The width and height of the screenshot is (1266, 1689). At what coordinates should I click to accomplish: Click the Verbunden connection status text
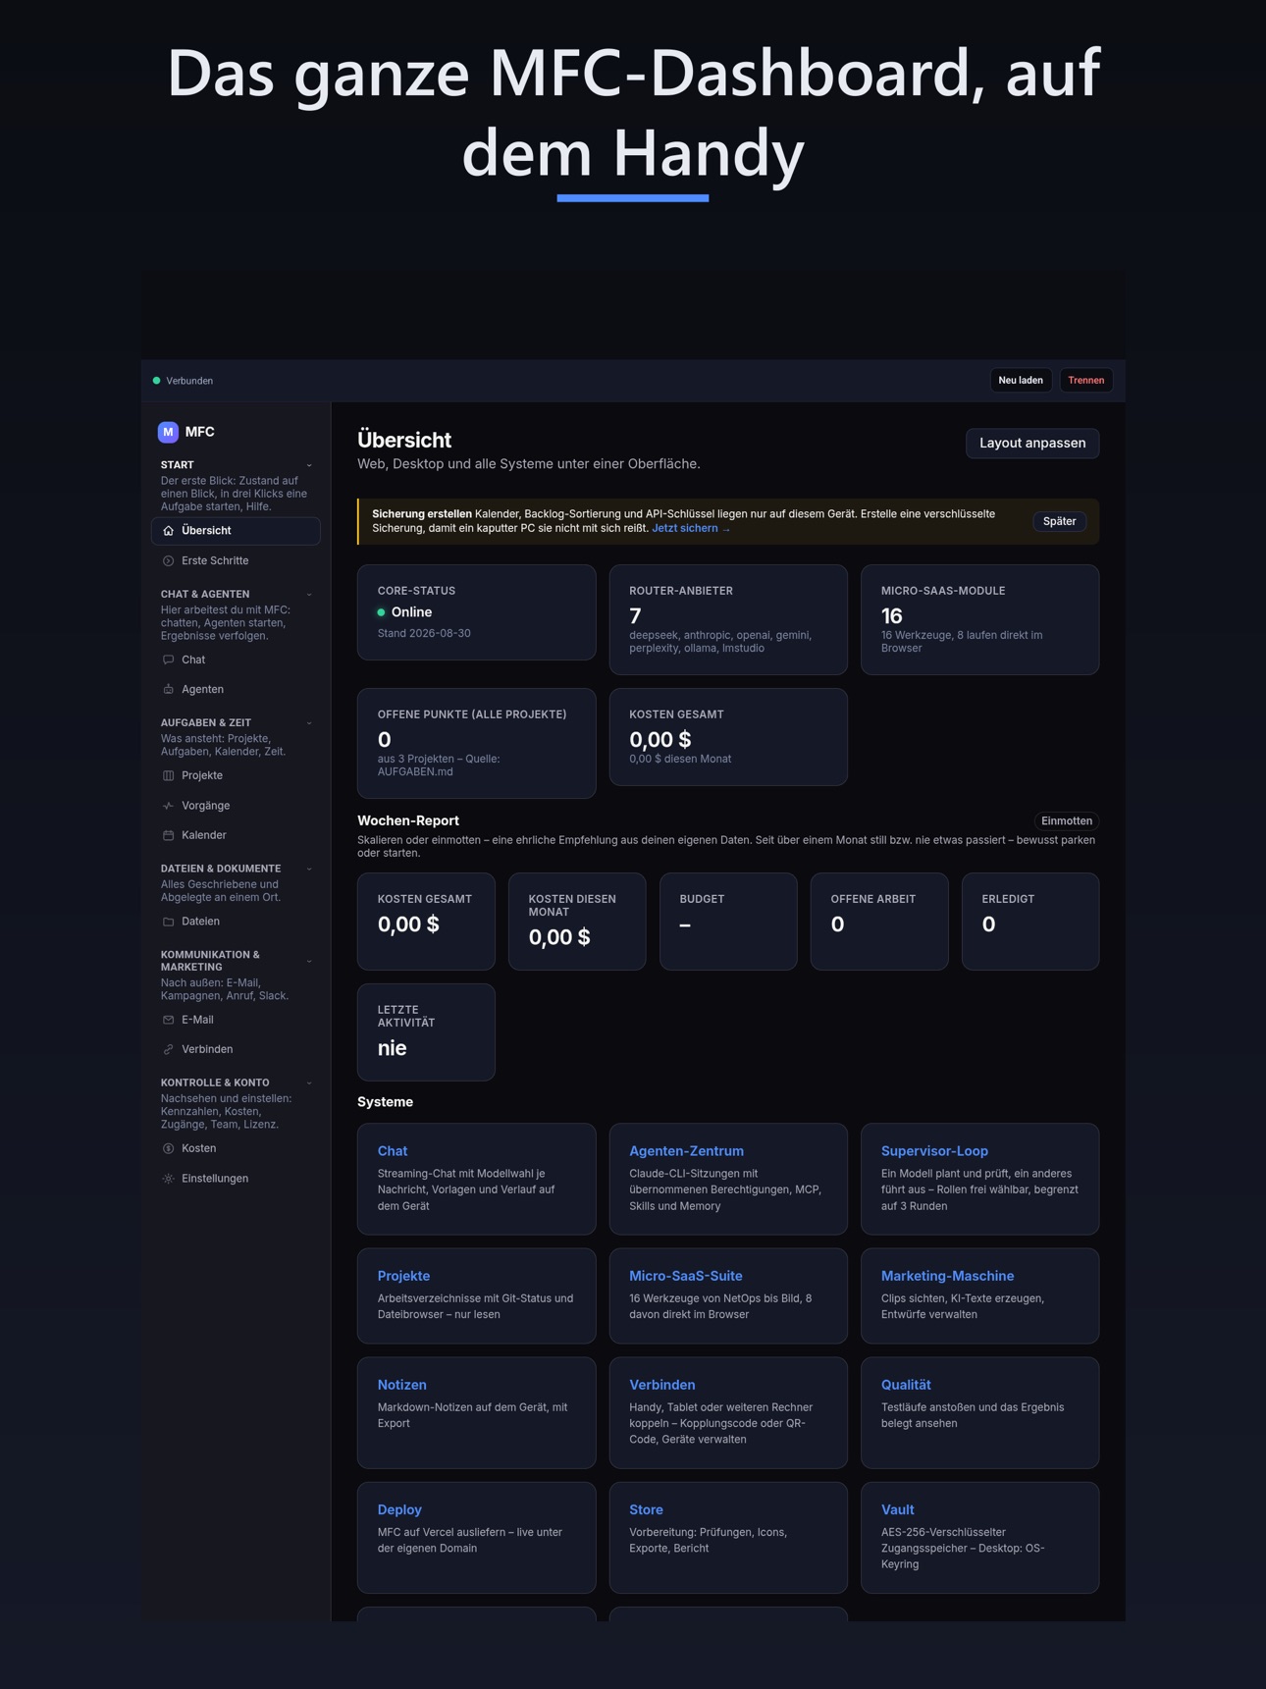189,381
